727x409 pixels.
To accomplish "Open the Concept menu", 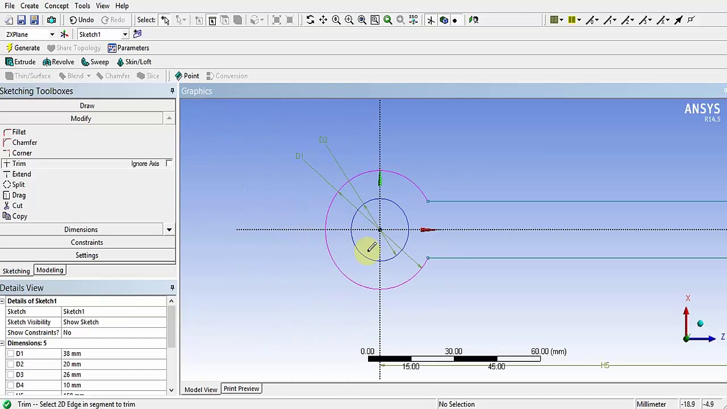I will (x=57, y=6).
